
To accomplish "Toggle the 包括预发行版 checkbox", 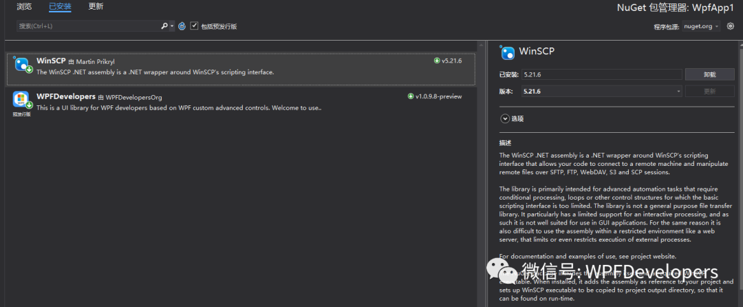I will pos(194,26).
